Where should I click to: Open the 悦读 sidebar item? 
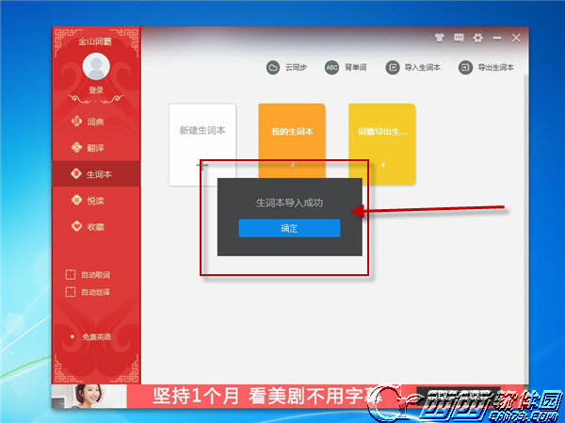tap(96, 201)
